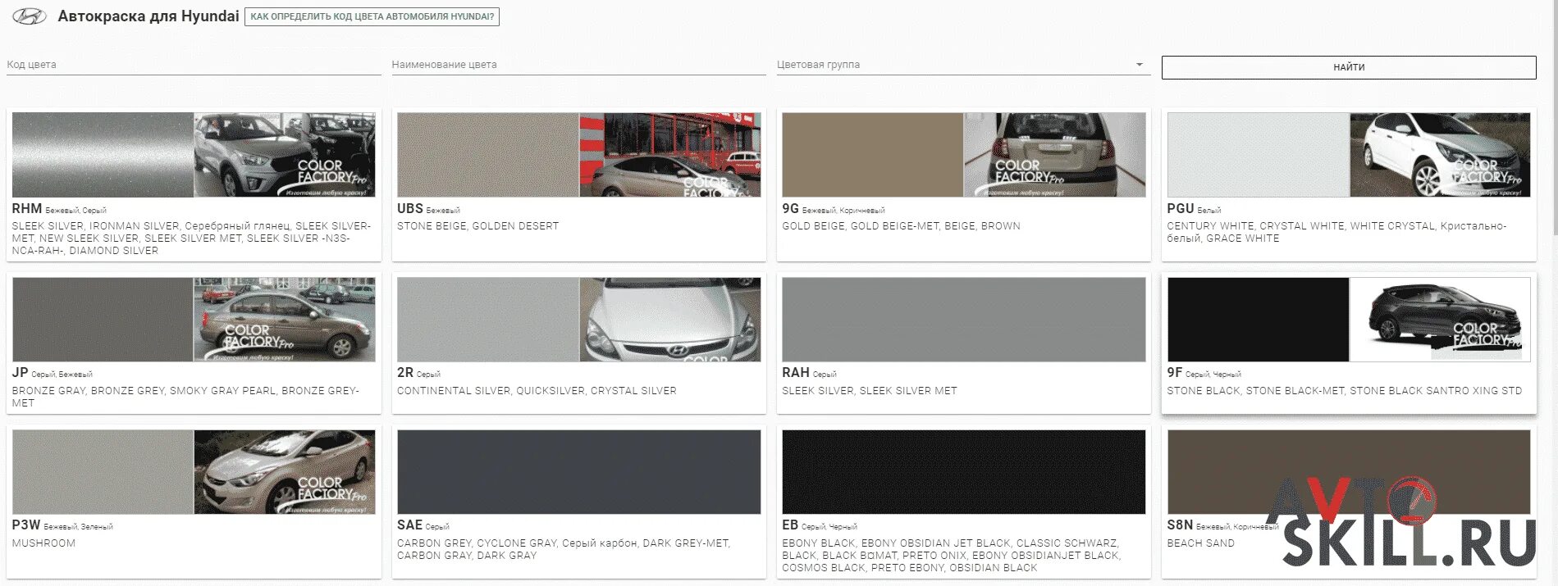The height and width of the screenshot is (586, 1558).
Task: Expand the 'Цветовая группа' dropdown arrow
Action: pyautogui.click(x=1139, y=65)
